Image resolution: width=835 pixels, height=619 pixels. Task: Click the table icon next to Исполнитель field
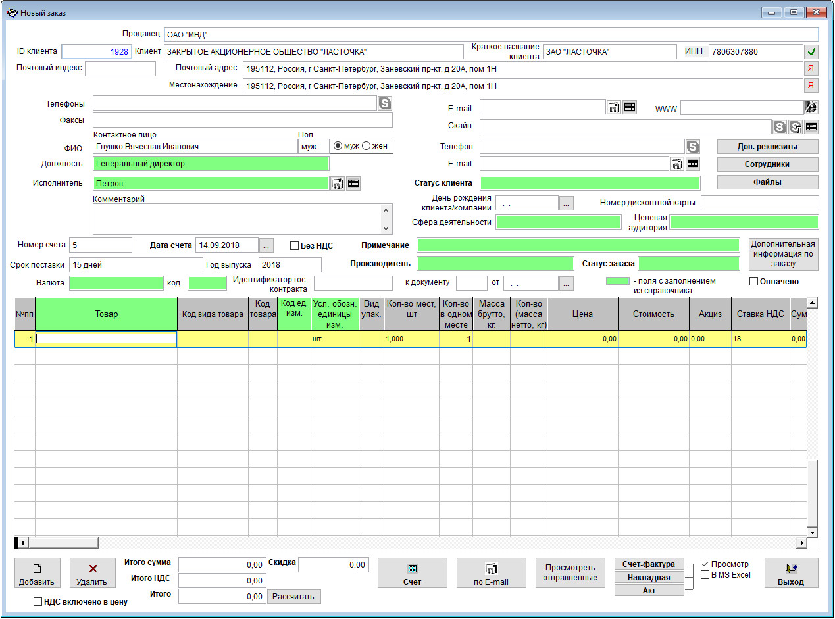353,184
